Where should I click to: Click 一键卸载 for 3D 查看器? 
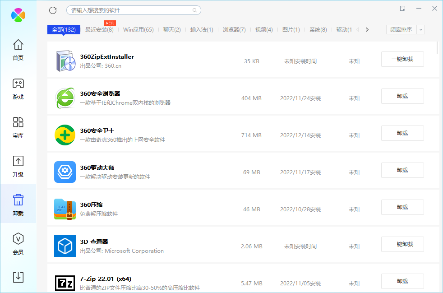click(402, 244)
